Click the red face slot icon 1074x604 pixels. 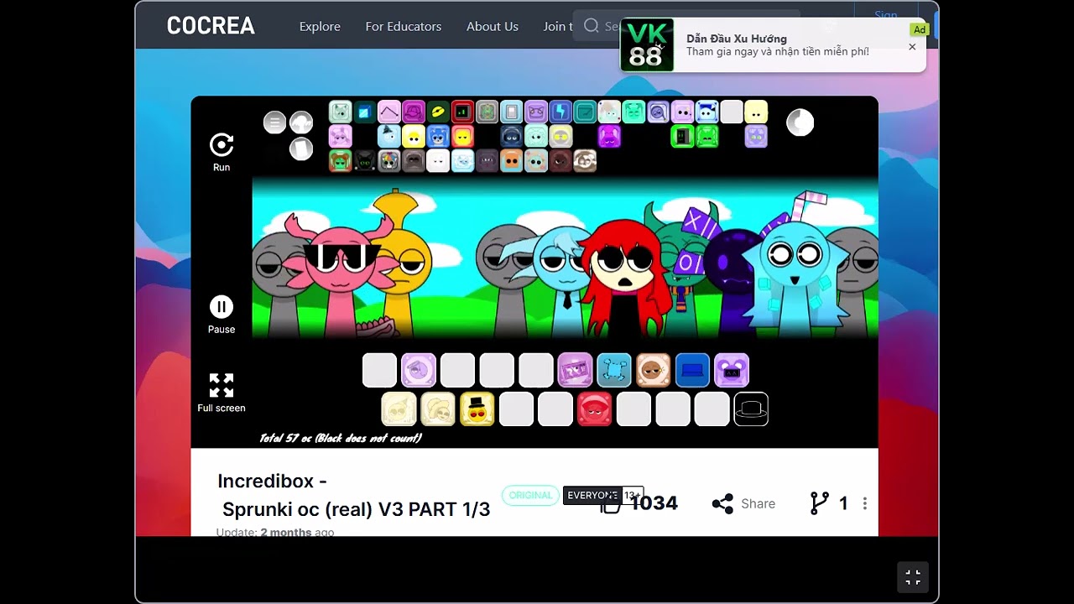[594, 409]
